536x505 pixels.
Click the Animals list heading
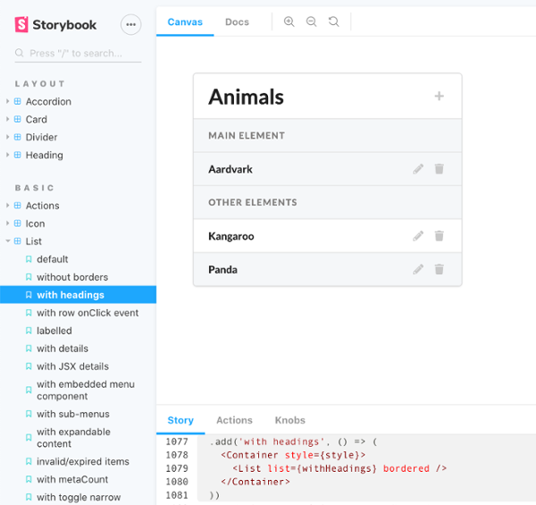coord(247,97)
